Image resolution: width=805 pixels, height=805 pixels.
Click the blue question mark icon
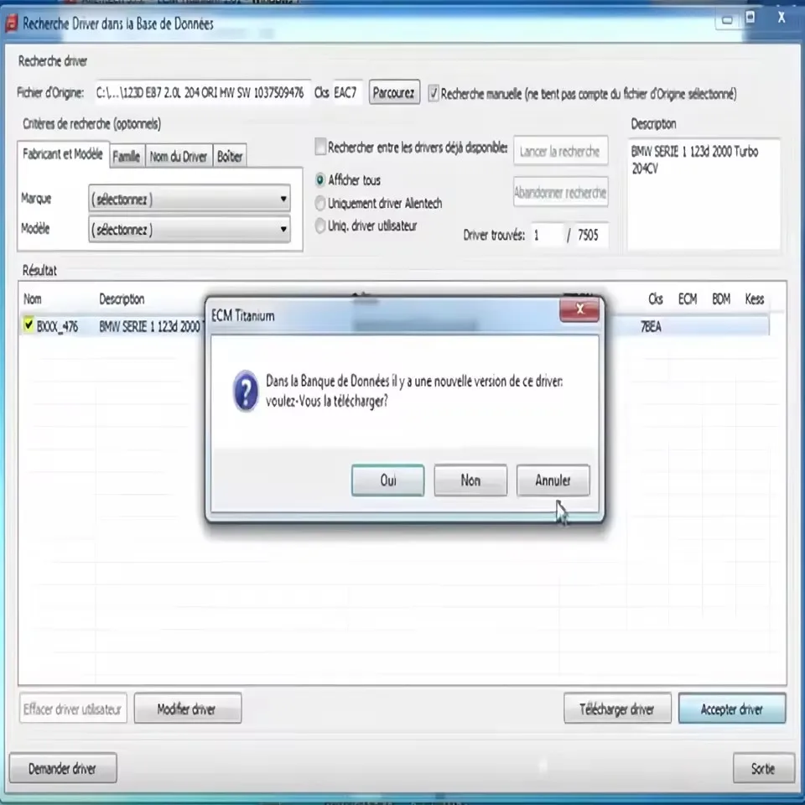(246, 392)
